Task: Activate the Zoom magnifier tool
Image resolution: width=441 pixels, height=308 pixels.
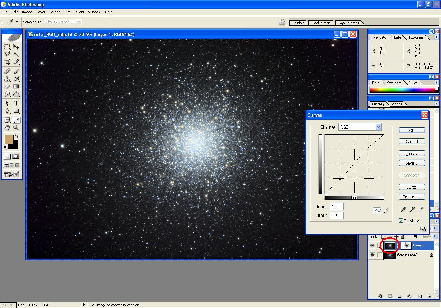Action: (x=16, y=128)
